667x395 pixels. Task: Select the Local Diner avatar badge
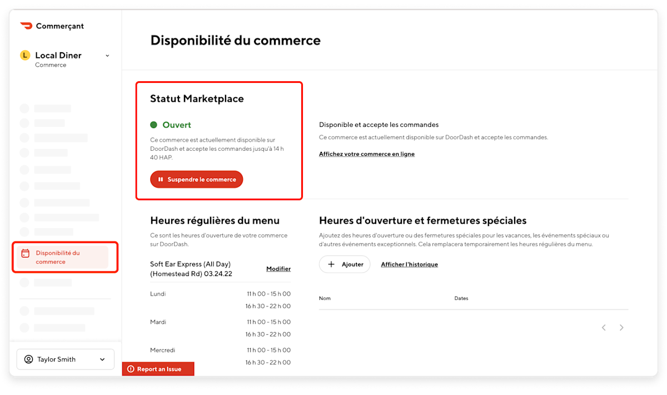tap(24, 55)
